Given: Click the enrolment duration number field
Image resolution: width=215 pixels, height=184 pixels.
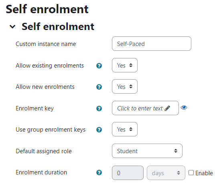Looking at the screenshot, I should 128,173.
